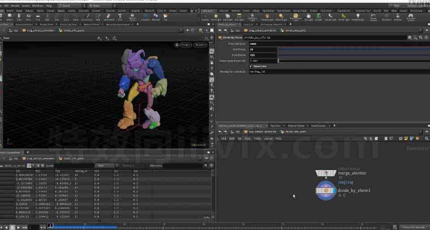Screen dimensions: 430x230
Task: Open the No cam camera dropdown
Action: coord(200,45)
